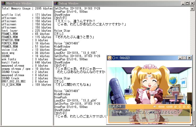Click the 'voice list' row in MemTrace

[26, 50]
